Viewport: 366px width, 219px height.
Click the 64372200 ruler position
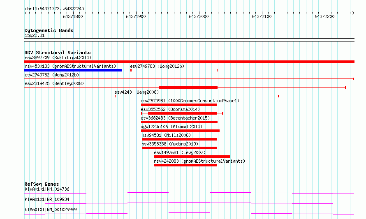(324, 16)
